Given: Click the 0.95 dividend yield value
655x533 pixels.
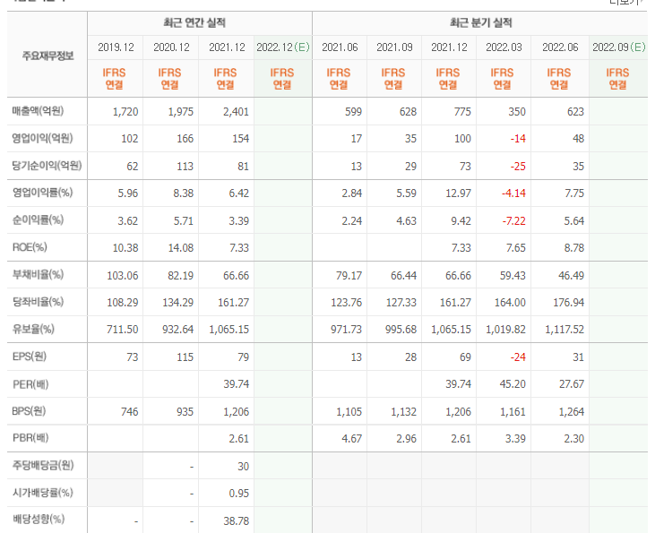Looking at the screenshot, I should click(239, 494).
